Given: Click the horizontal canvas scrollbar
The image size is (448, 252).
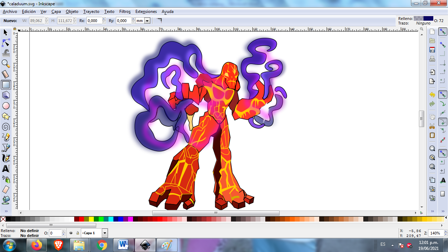Looking at the screenshot, I should point(216,213).
